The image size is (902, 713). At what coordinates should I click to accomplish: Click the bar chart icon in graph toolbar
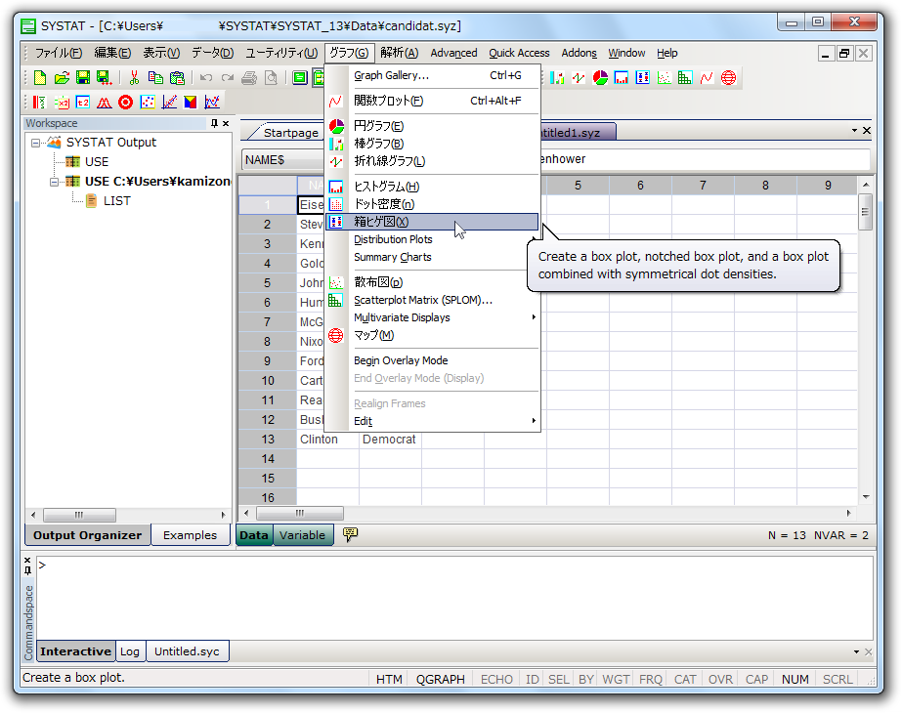[557, 77]
